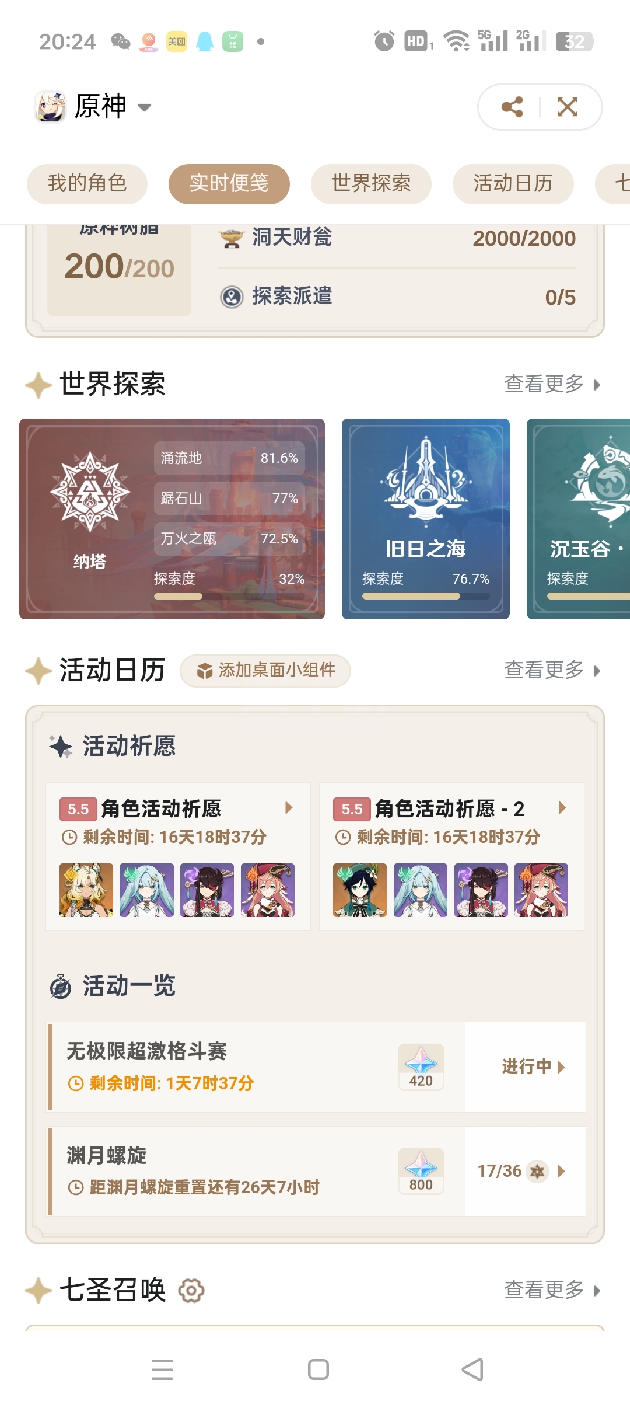Open the 七圣召唤 settings gear icon
The width and height of the screenshot is (630, 1408).
pyautogui.click(x=191, y=1290)
